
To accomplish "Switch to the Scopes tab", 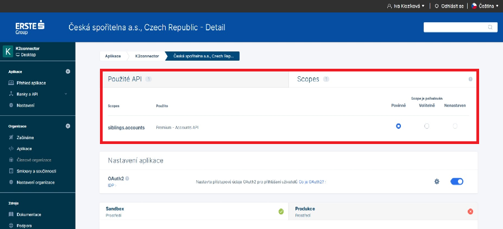I will click(383, 79).
